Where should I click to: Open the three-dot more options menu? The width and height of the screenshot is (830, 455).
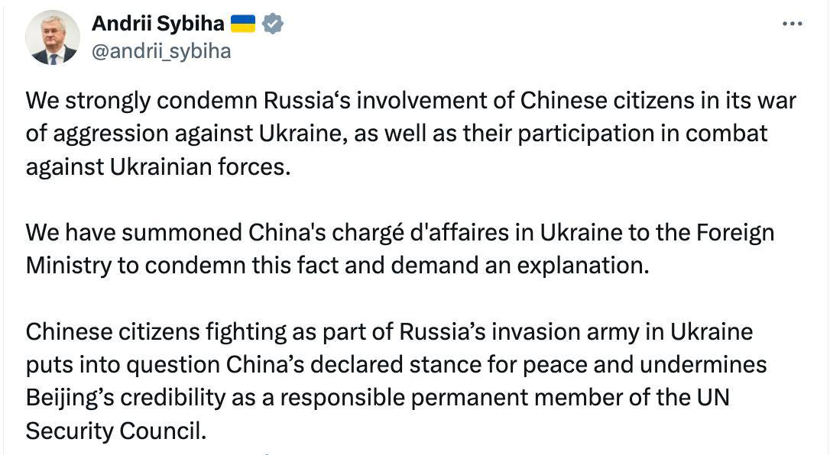click(793, 24)
